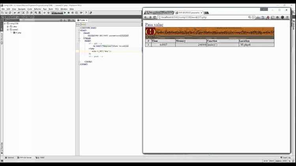
Task: Click the Replace toolbar icon
Action: tap(39, 13)
